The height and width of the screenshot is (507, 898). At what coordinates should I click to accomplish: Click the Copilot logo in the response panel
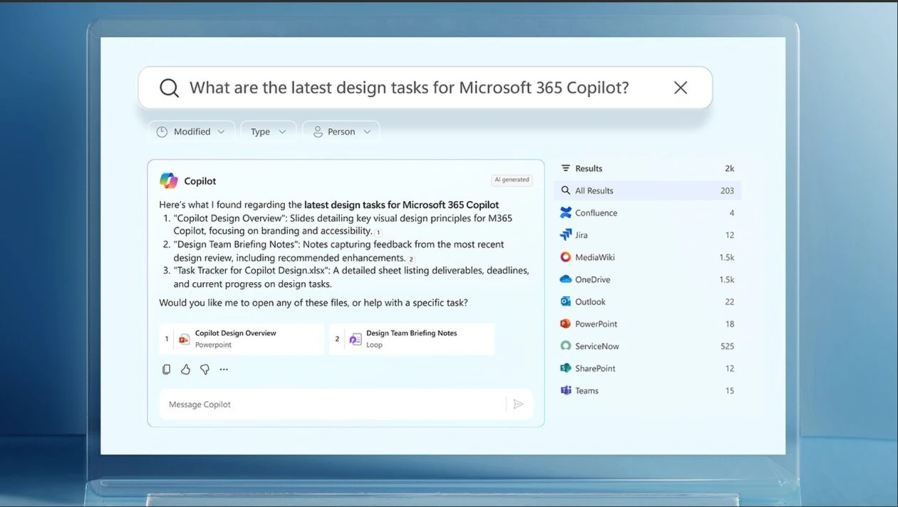[168, 180]
